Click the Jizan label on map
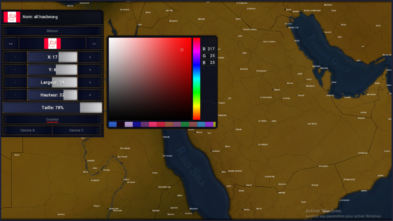 click(x=229, y=186)
